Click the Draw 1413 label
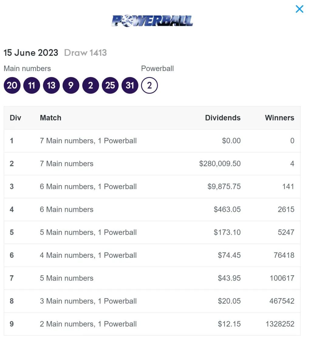This screenshot has height=339, width=311. click(85, 53)
